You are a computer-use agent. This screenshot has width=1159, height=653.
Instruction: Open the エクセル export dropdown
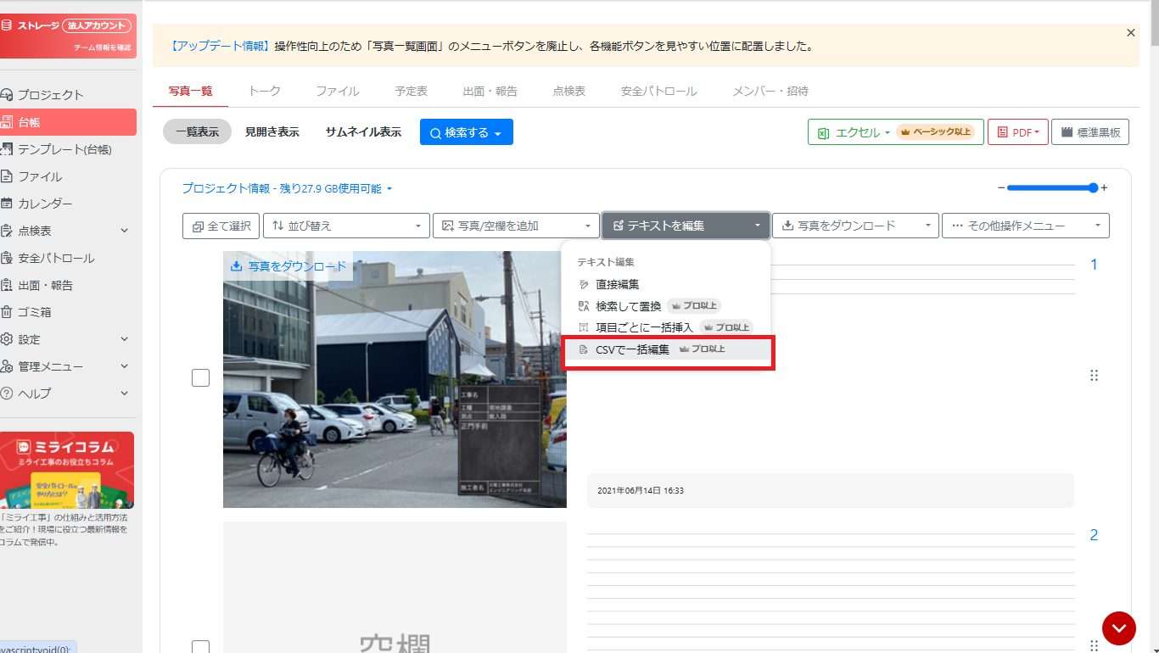895,132
